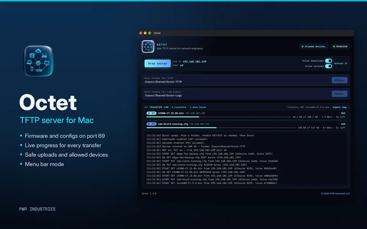This screenshot has width=367, height=229.
Task: Click the c9300-17.15.06.bin transfer progress bar
Action: [218, 117]
